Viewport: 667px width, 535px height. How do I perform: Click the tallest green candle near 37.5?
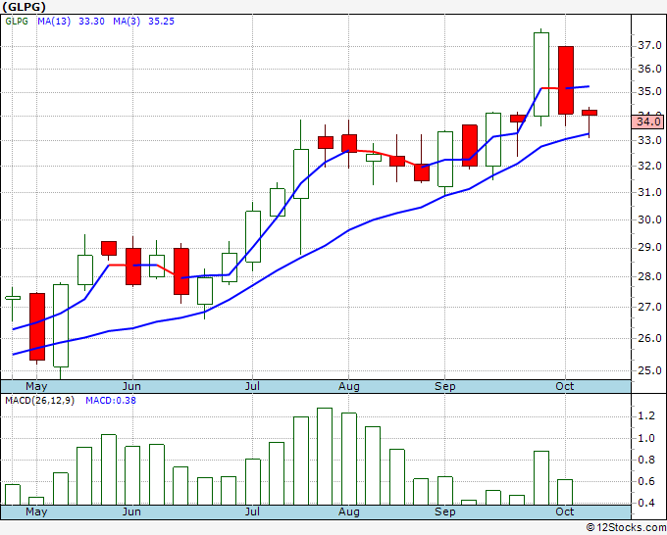pyautogui.click(x=541, y=74)
